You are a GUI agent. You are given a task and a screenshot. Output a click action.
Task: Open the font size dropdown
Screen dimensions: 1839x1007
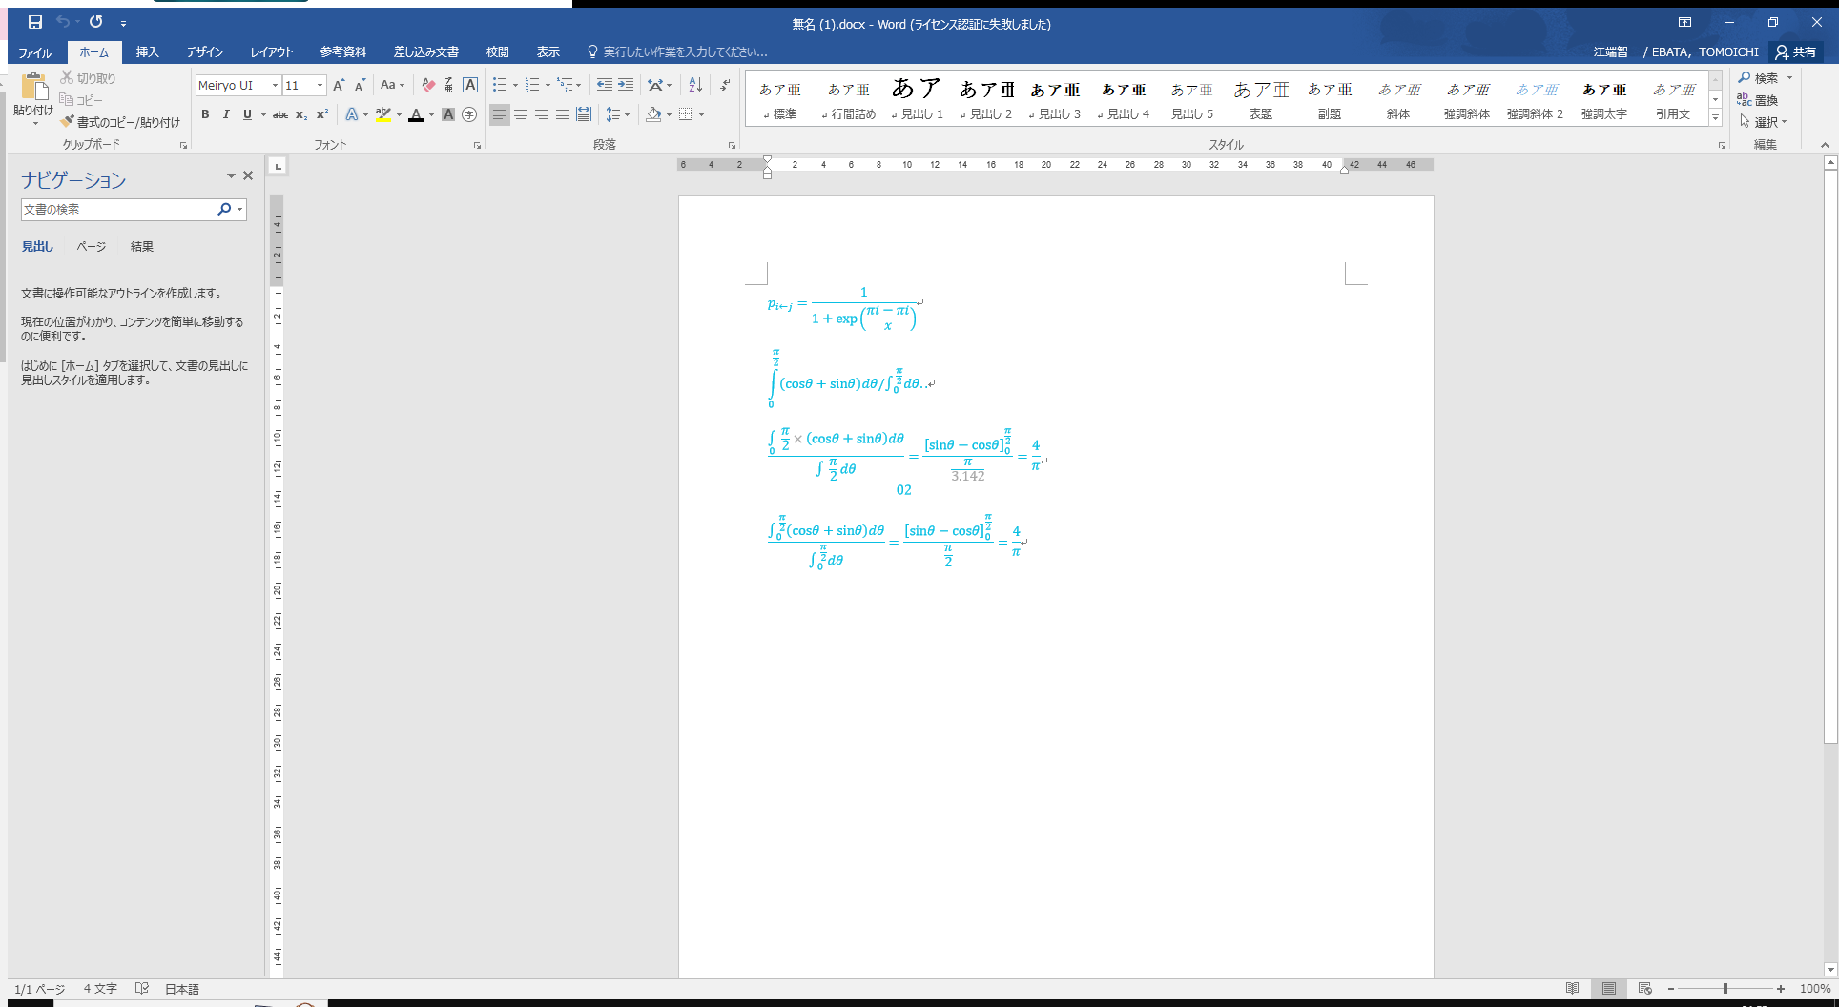(x=320, y=86)
